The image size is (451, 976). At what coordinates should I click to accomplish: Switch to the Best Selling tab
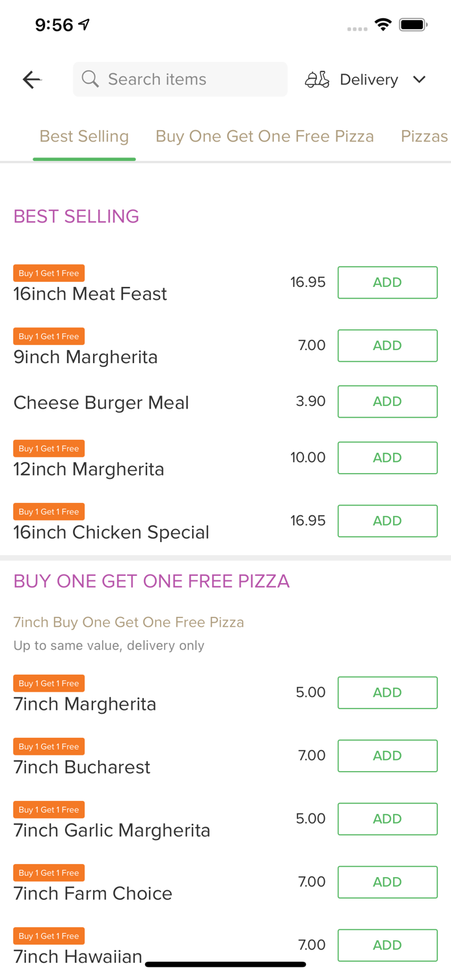click(84, 136)
